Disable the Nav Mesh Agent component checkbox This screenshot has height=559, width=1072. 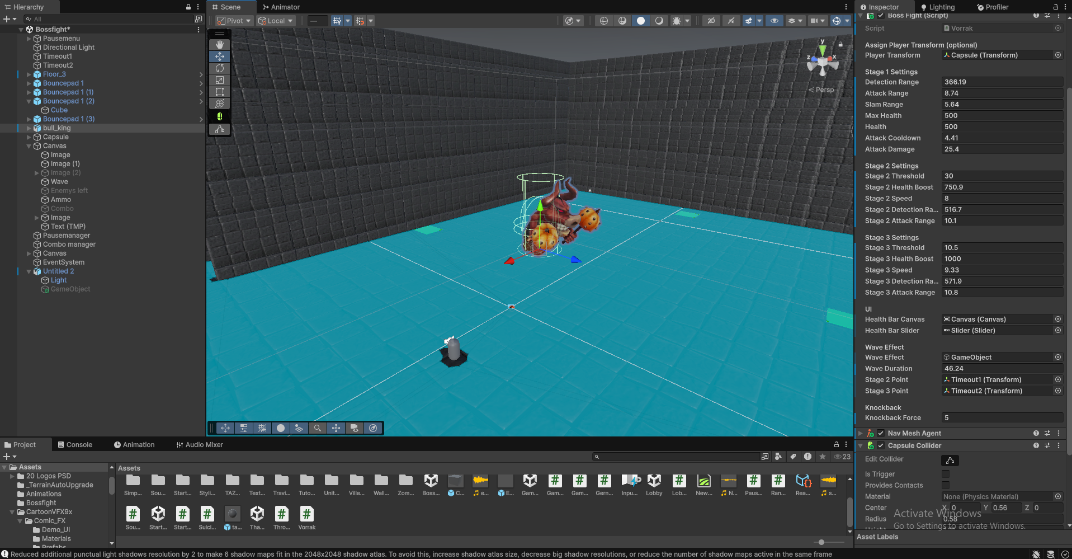coord(881,433)
